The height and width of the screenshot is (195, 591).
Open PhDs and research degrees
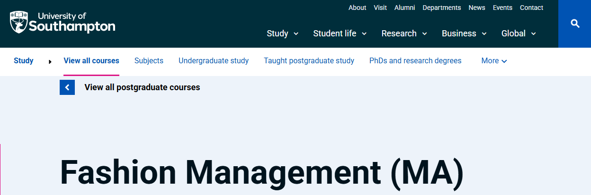click(x=415, y=61)
